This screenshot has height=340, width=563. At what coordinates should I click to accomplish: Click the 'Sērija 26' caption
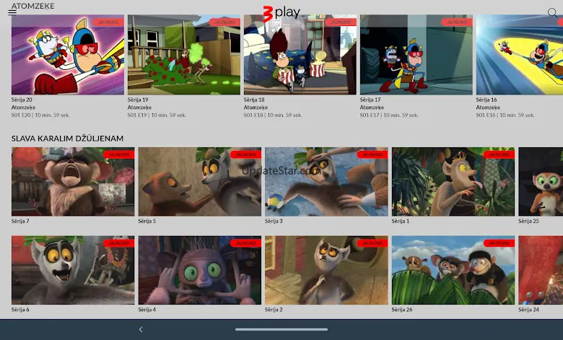[402, 310]
